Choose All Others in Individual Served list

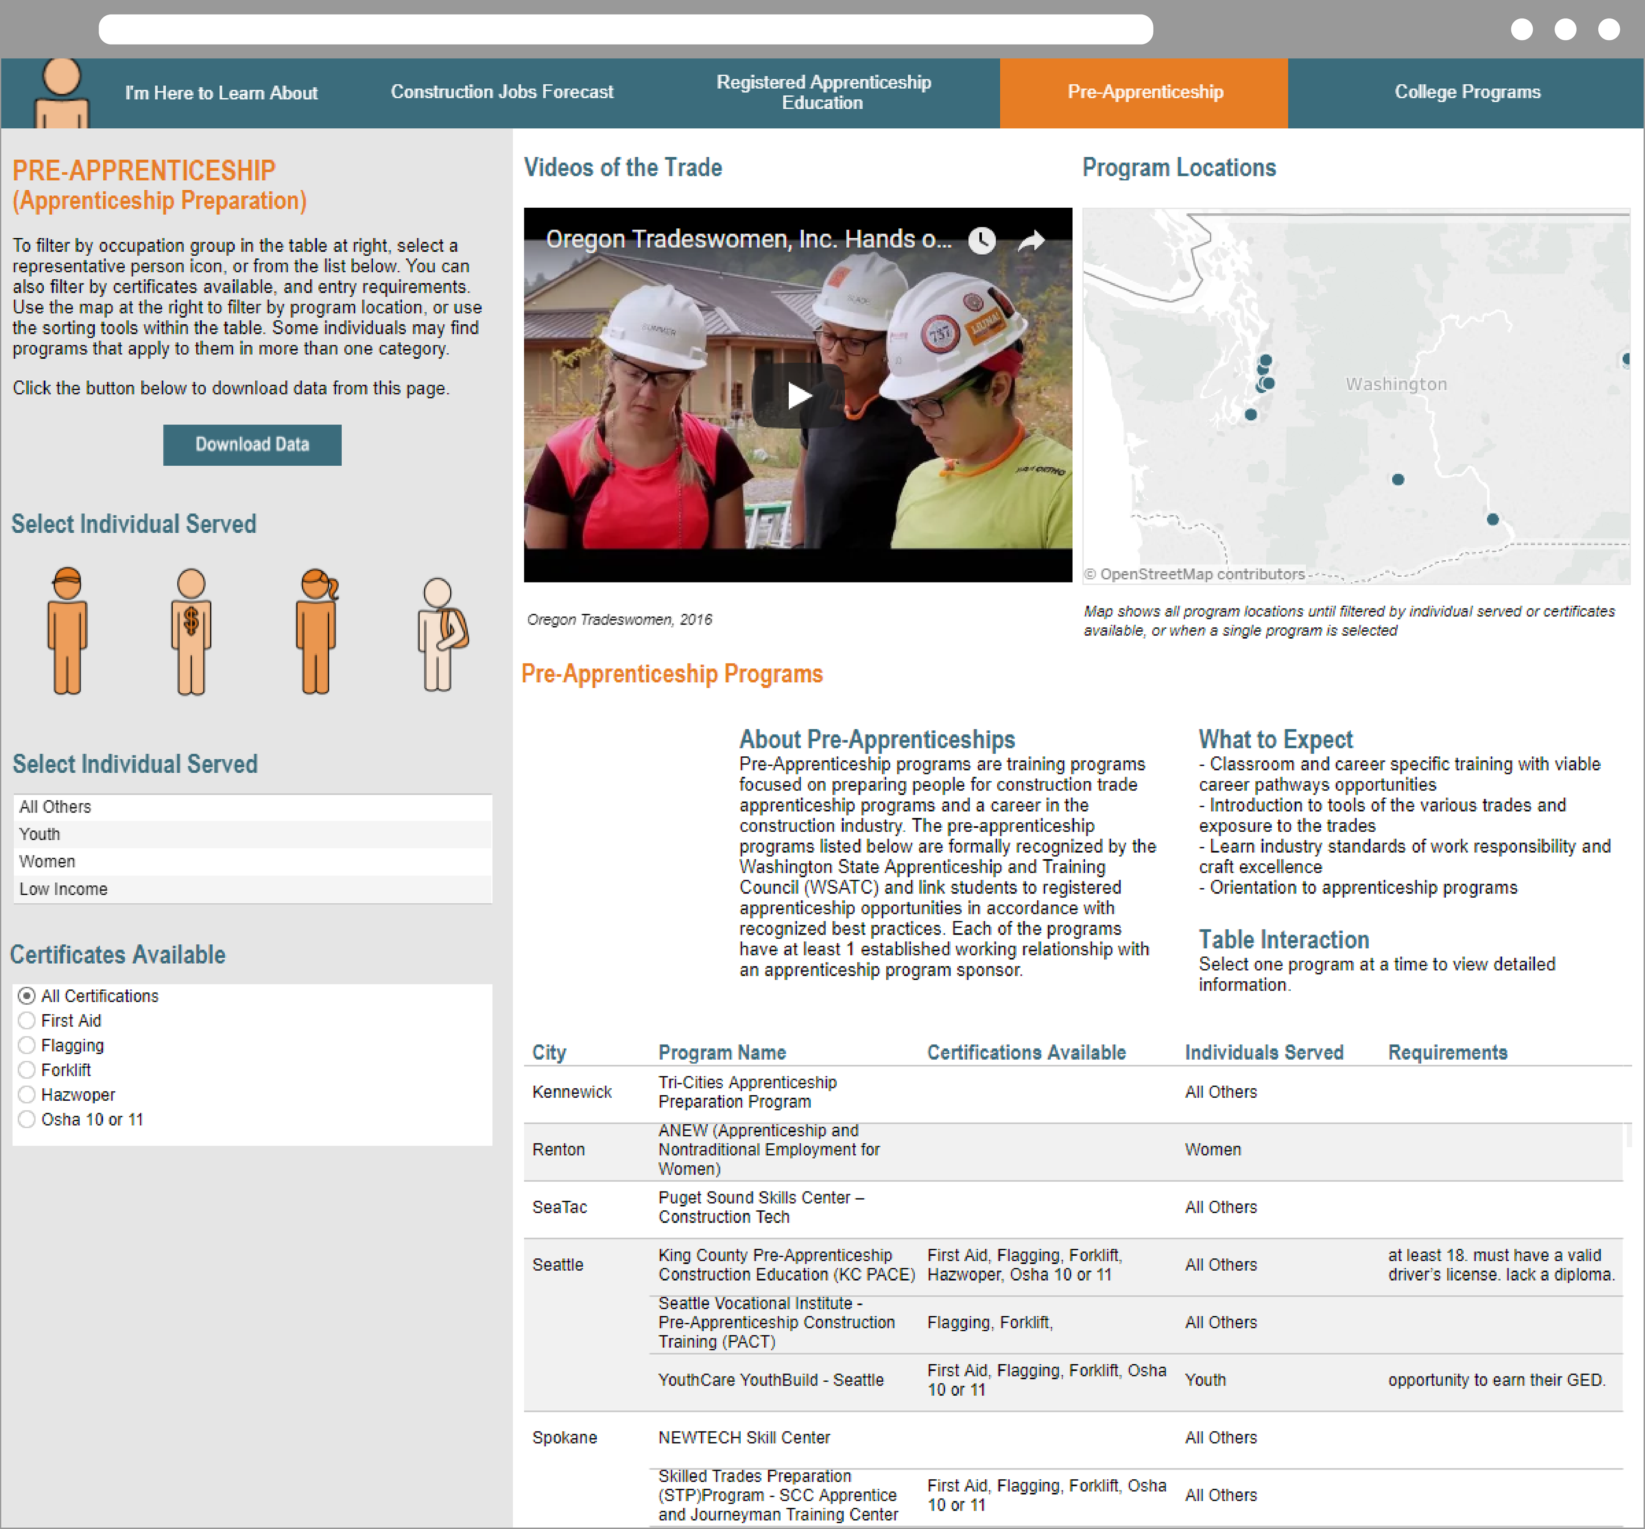coord(252,807)
